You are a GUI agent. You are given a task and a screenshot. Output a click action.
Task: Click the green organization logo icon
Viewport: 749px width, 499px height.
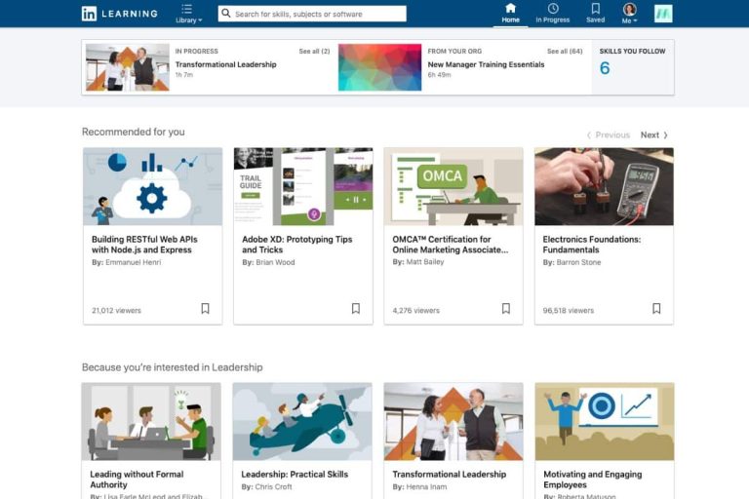(663, 14)
